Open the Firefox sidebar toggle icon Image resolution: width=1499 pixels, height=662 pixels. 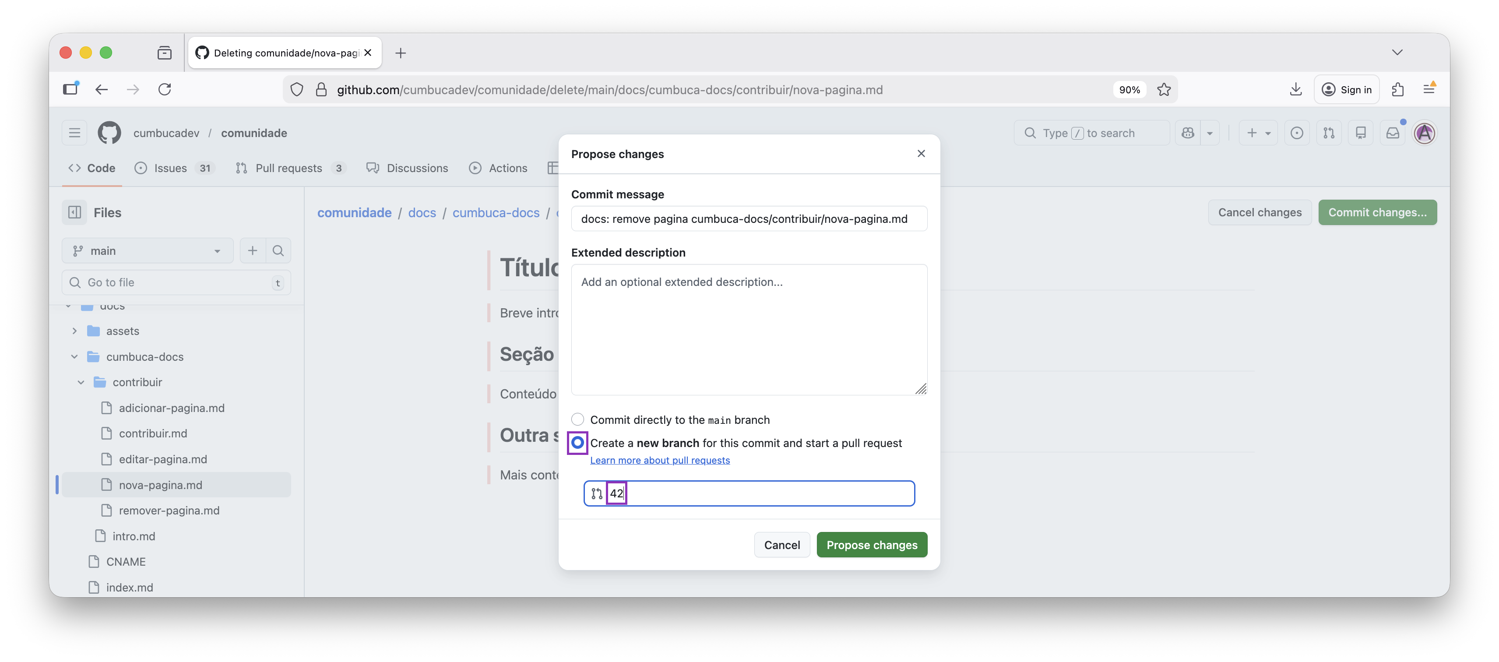coord(71,90)
